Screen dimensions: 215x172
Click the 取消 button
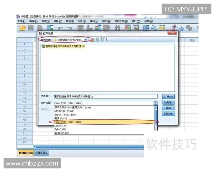[168, 108]
